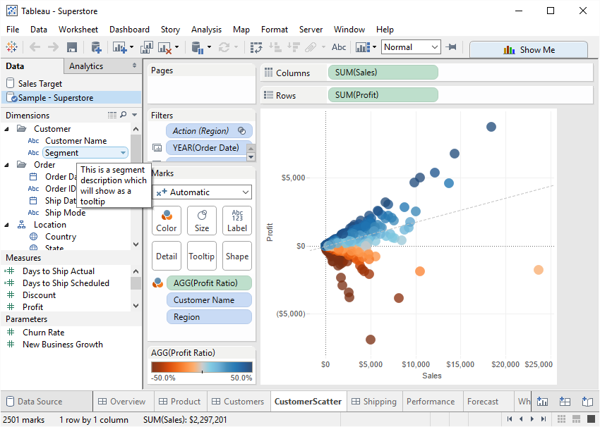Open the Worksheet menu
This screenshot has height=427, width=600.
[x=78, y=30]
